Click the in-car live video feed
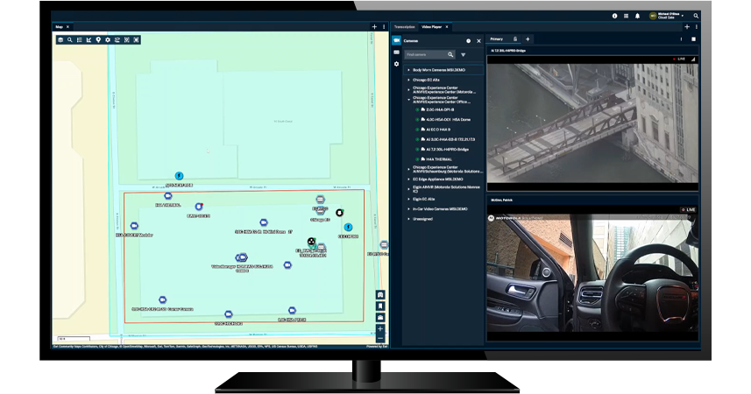 pyautogui.click(x=592, y=273)
